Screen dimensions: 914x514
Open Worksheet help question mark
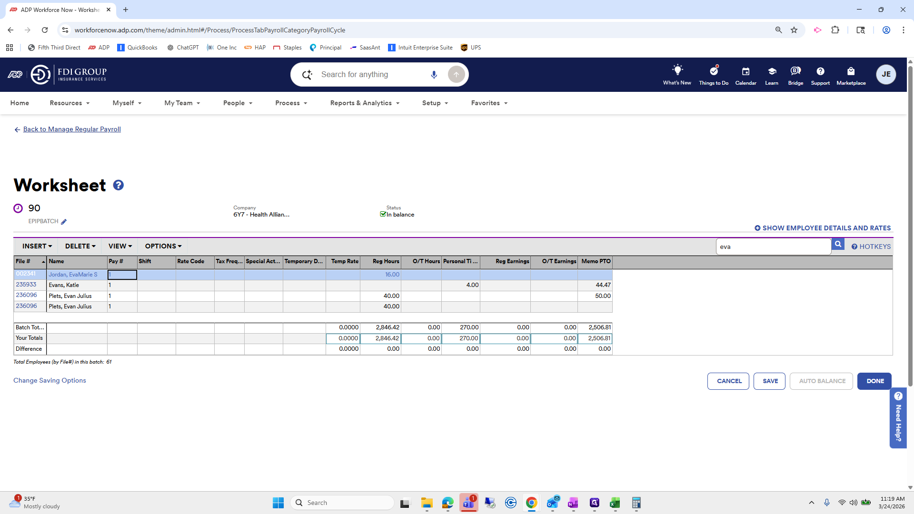[x=118, y=185]
